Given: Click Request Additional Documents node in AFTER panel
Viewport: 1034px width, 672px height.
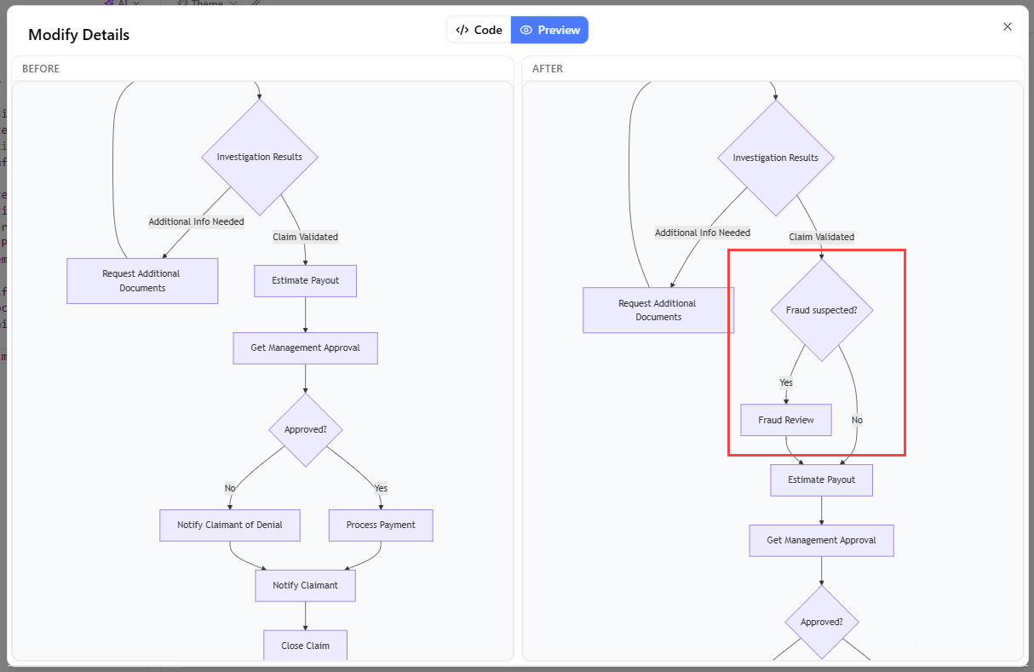Looking at the screenshot, I should coord(658,310).
